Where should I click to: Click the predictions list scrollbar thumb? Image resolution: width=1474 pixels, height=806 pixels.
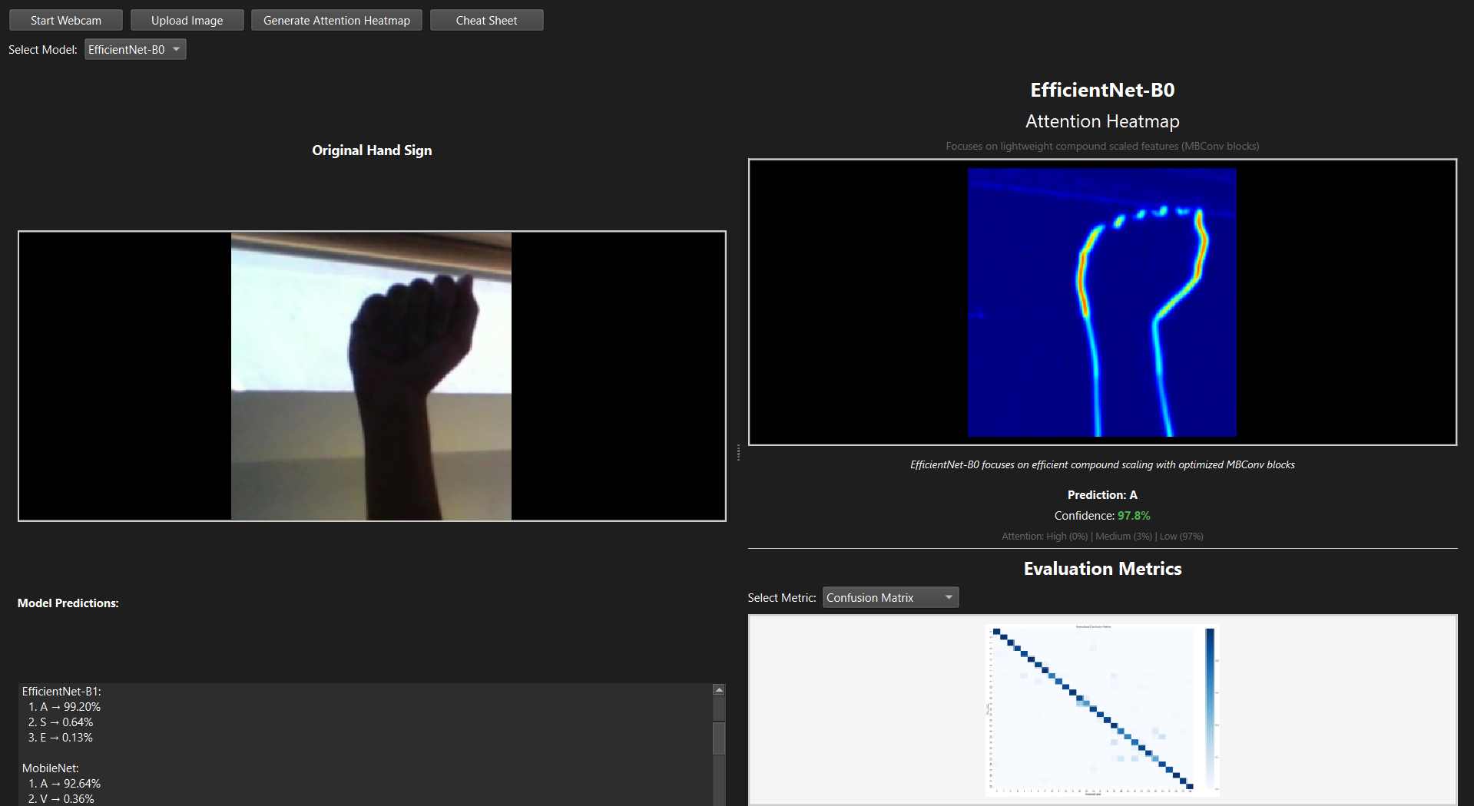(719, 737)
